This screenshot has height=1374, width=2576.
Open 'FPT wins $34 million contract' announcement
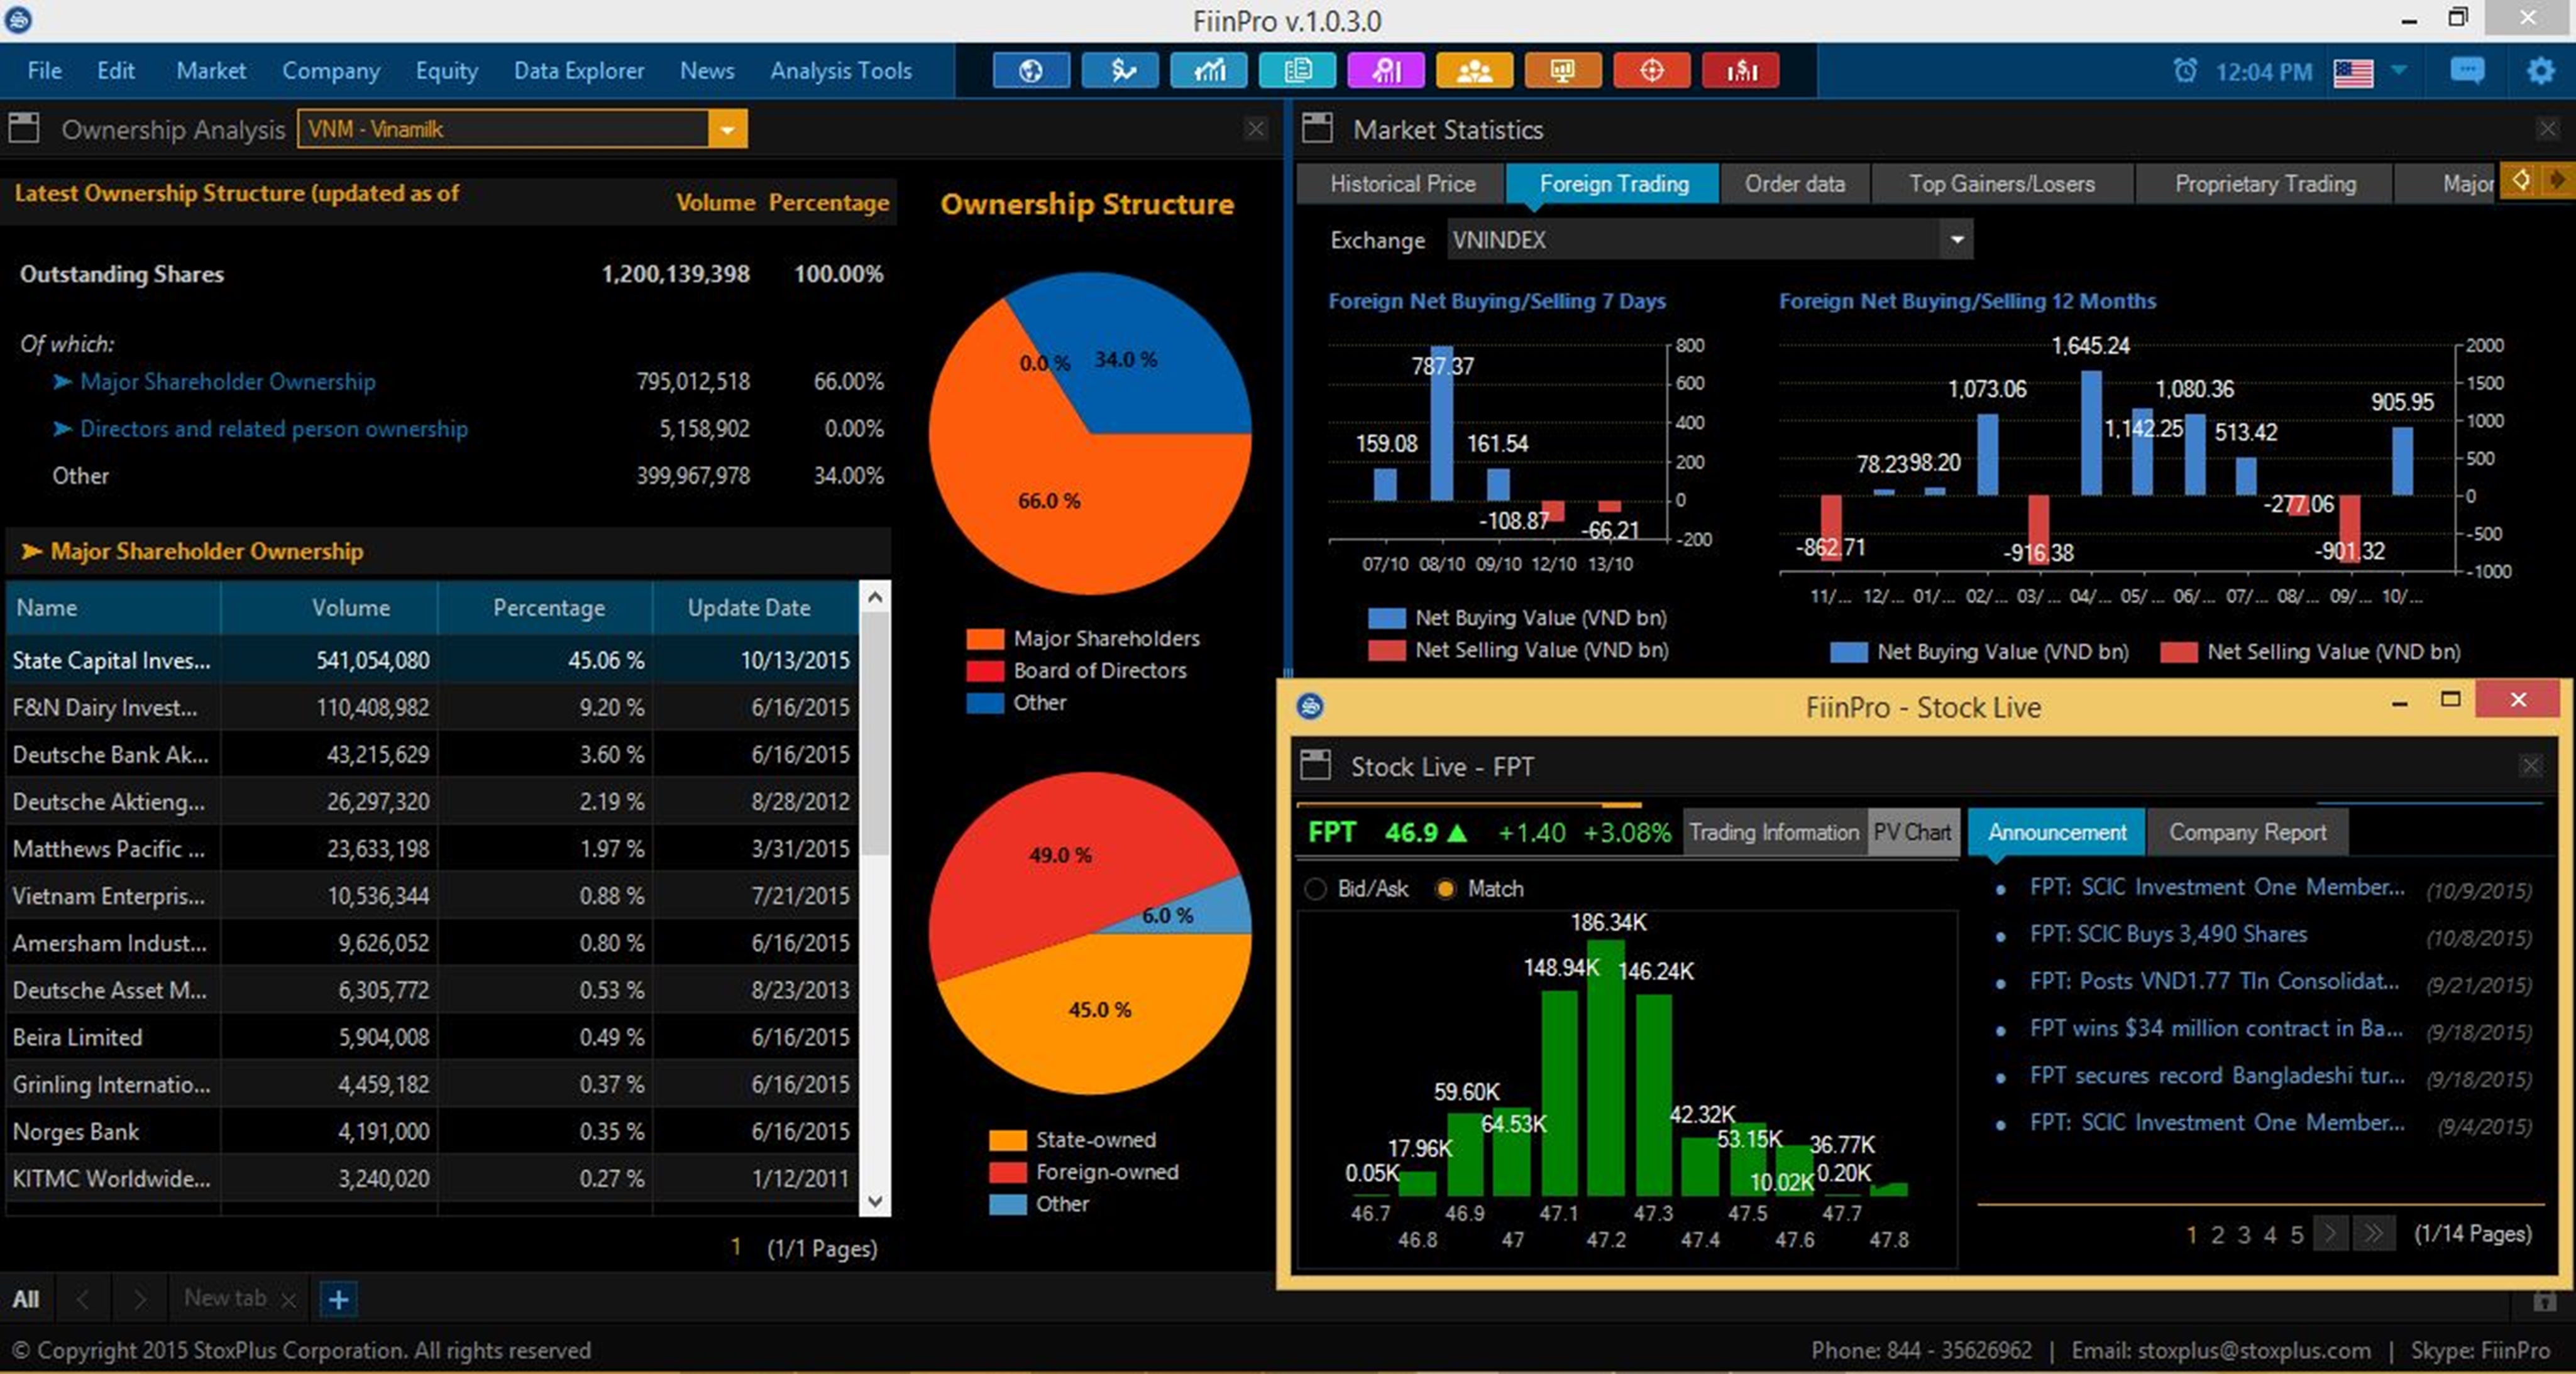coord(2216,1028)
